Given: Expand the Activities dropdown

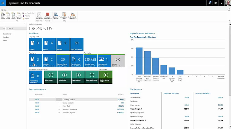Looking at the screenshot, I should (34, 34).
